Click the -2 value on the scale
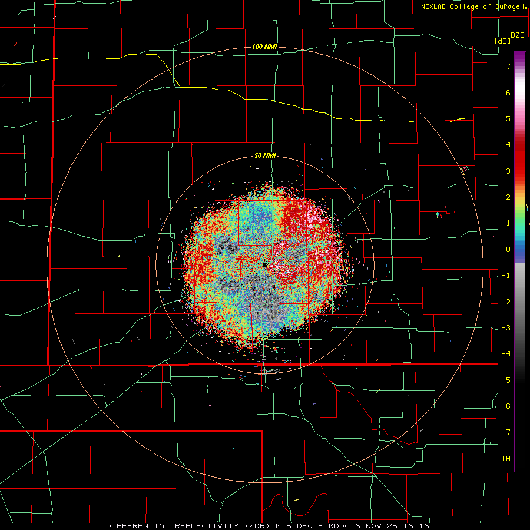The image size is (530, 530). [x=506, y=302]
